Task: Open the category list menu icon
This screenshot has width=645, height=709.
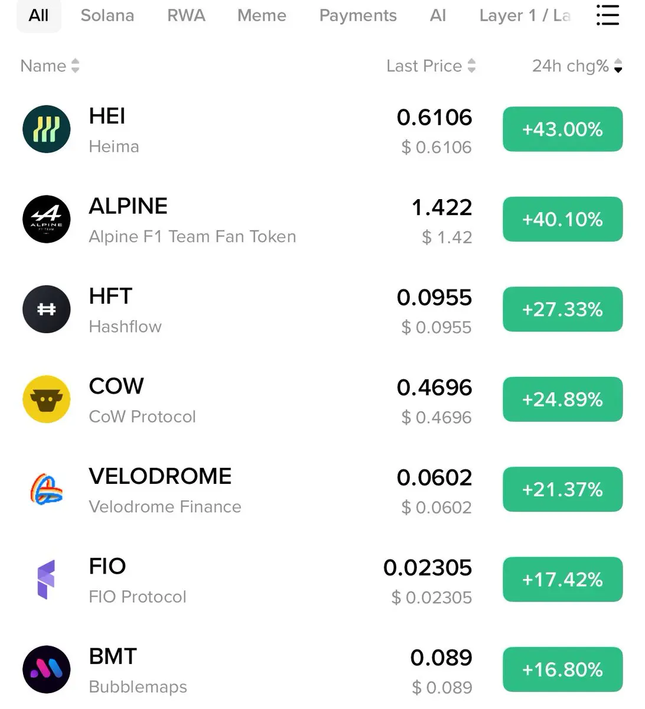Action: [x=607, y=15]
